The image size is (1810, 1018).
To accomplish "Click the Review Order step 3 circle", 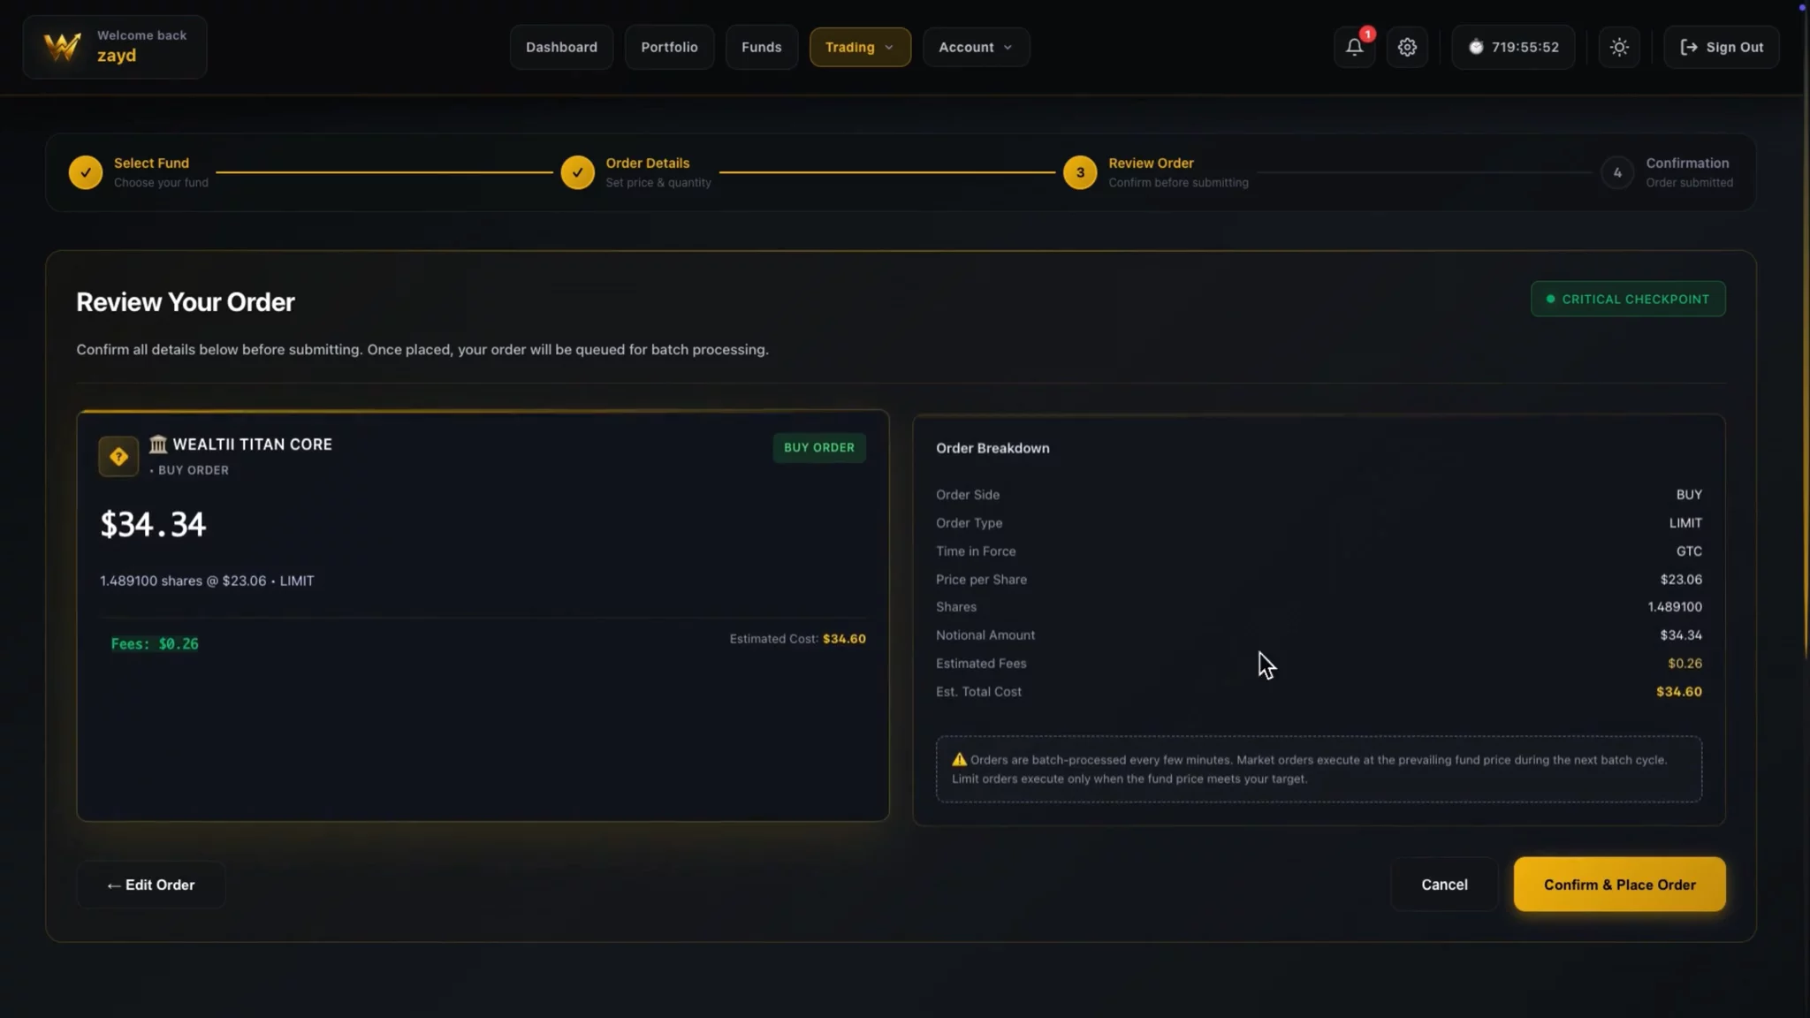I will 1080,172.
